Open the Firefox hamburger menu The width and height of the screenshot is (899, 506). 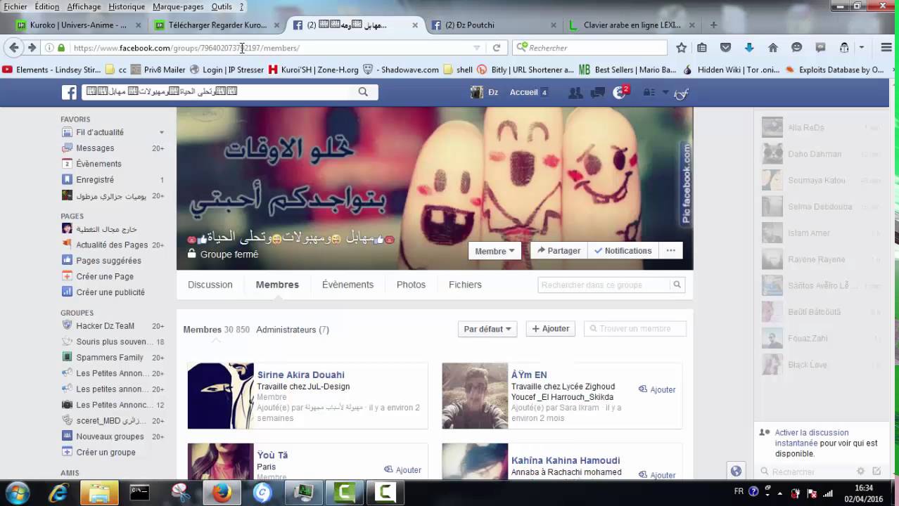click(x=886, y=48)
